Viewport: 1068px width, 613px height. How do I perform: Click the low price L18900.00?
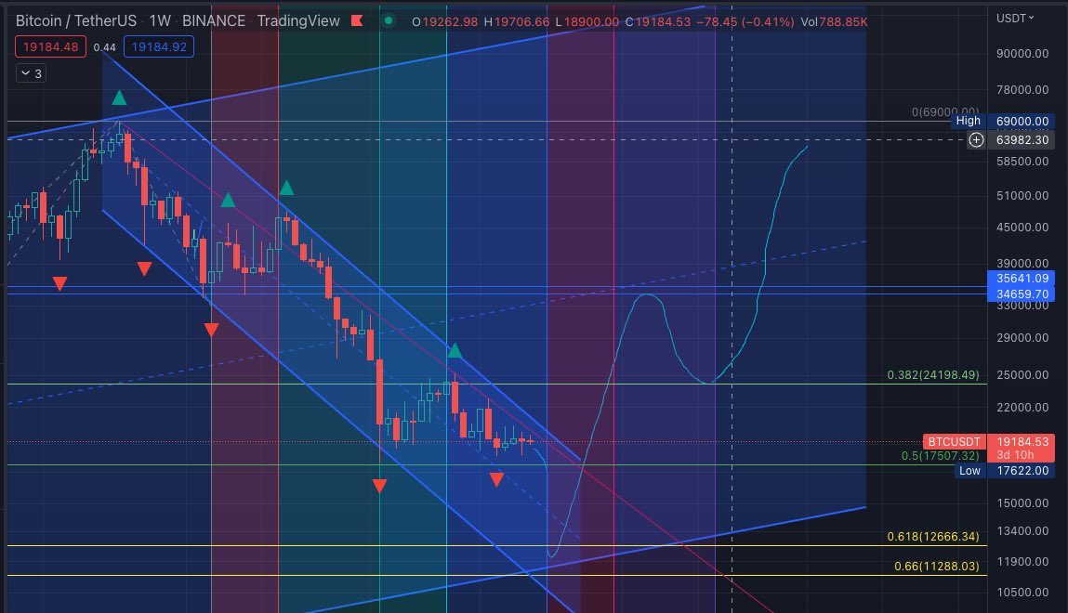587,21
